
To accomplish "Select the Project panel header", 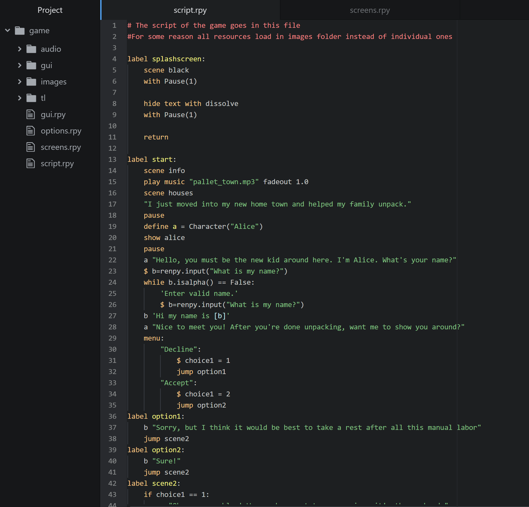I will pos(50,10).
